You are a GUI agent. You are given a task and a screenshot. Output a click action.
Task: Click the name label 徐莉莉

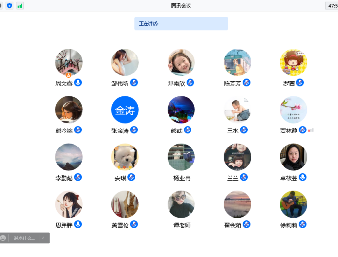click(289, 225)
